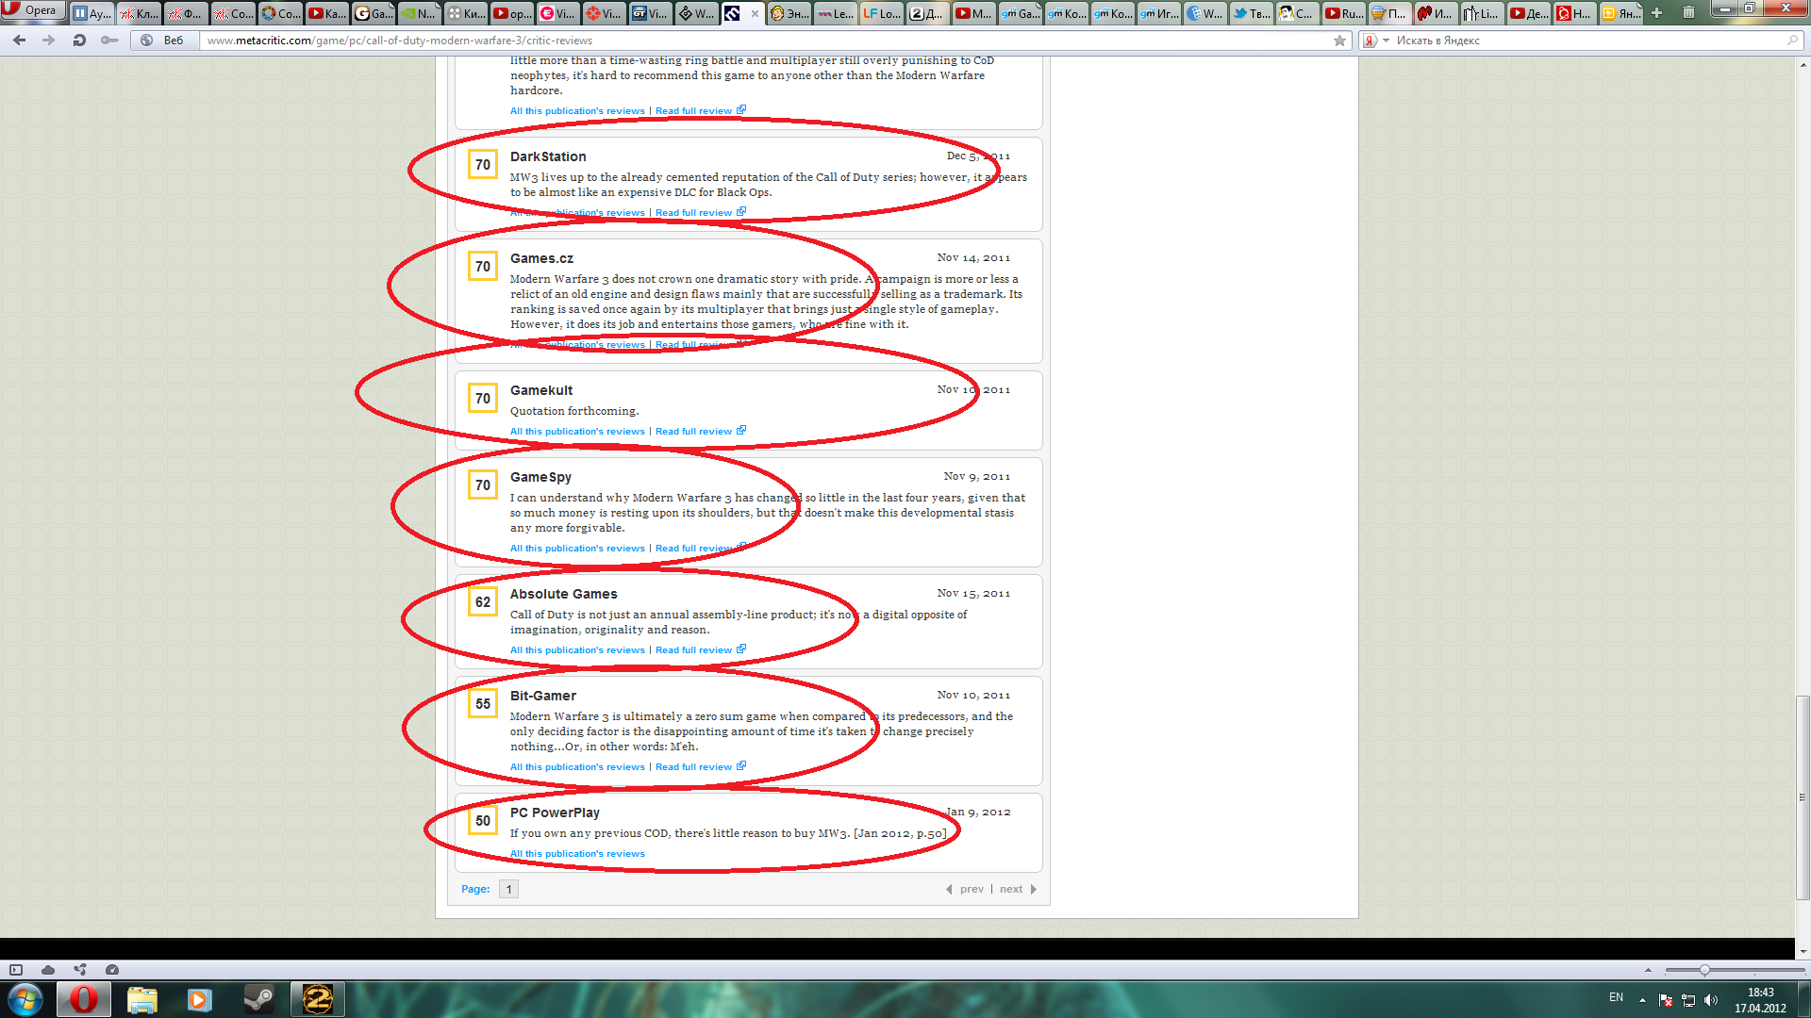Click the PC PowerPlay publication name
The image size is (1811, 1018).
pyautogui.click(x=555, y=813)
